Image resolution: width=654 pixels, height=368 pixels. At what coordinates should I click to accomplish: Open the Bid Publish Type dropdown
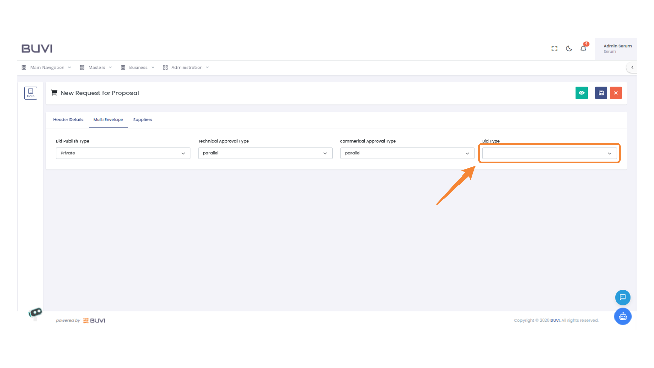pyautogui.click(x=123, y=153)
